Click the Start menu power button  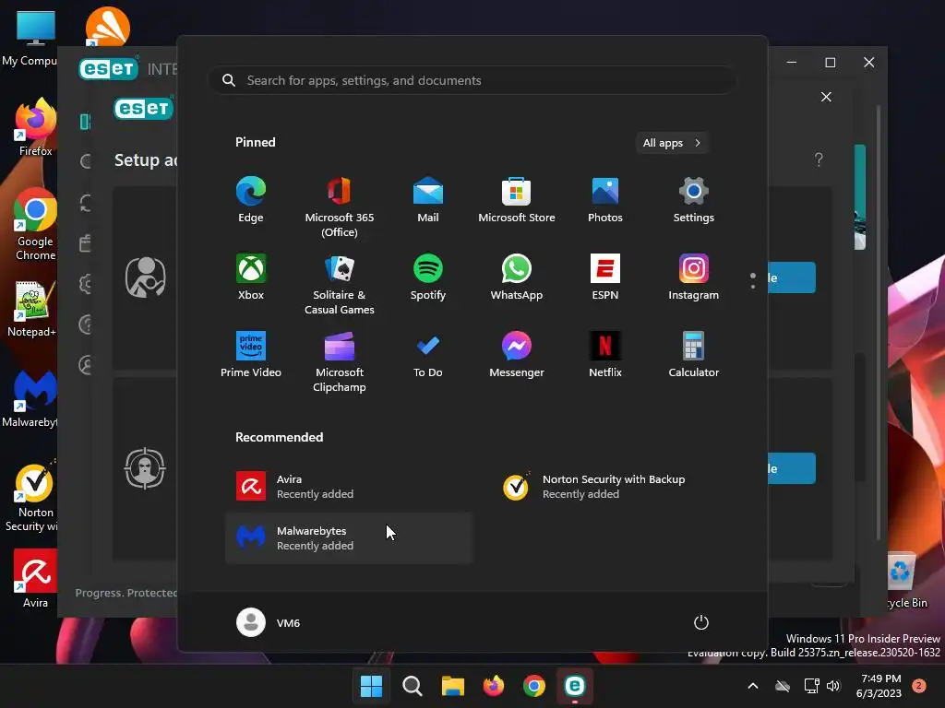coord(701,622)
